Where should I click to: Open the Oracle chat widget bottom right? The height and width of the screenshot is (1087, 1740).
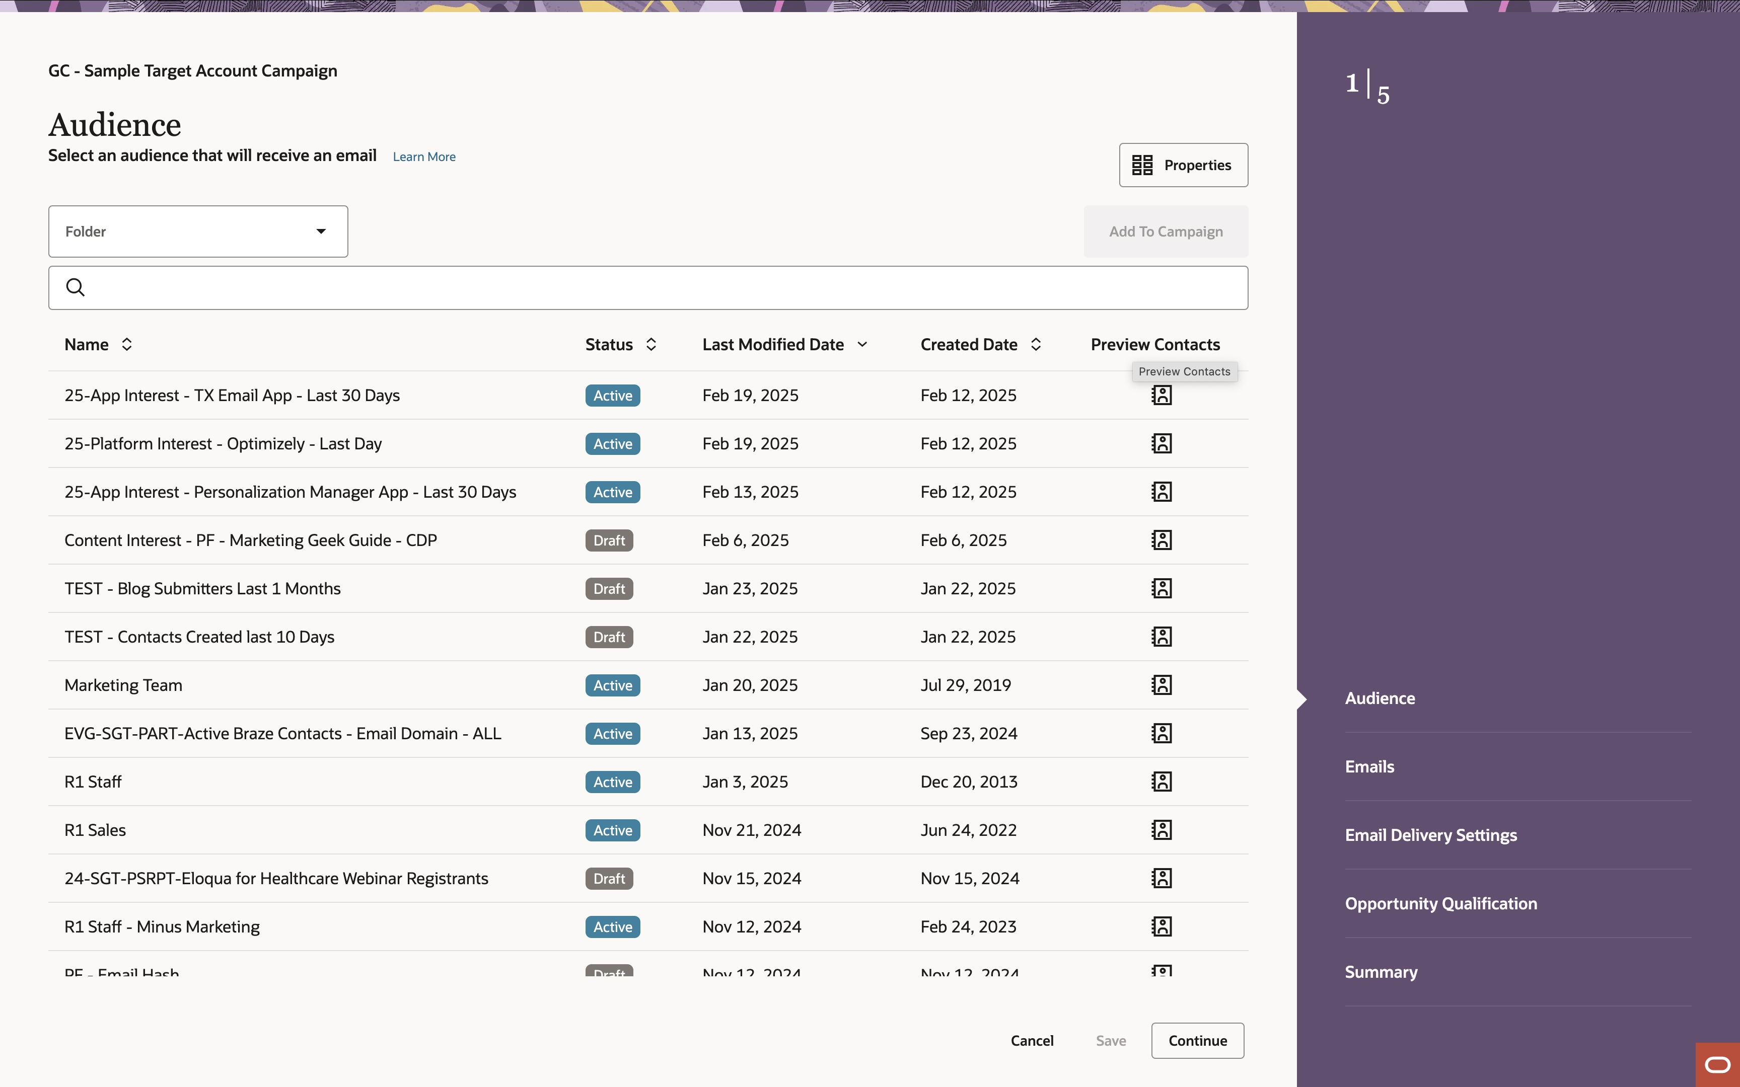pyautogui.click(x=1718, y=1065)
